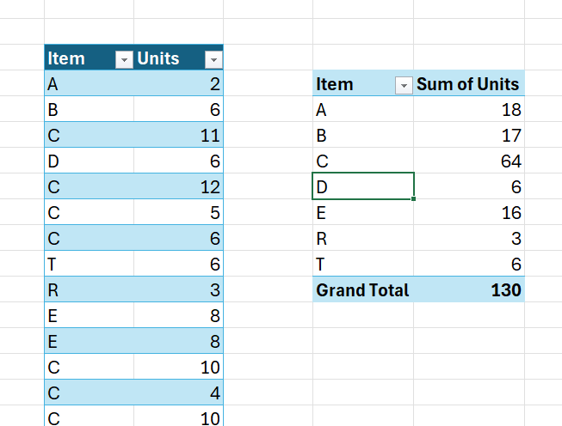Click pivot sum value 6 in row T
Viewport: 562px width, 426px height.
pyautogui.click(x=469, y=264)
